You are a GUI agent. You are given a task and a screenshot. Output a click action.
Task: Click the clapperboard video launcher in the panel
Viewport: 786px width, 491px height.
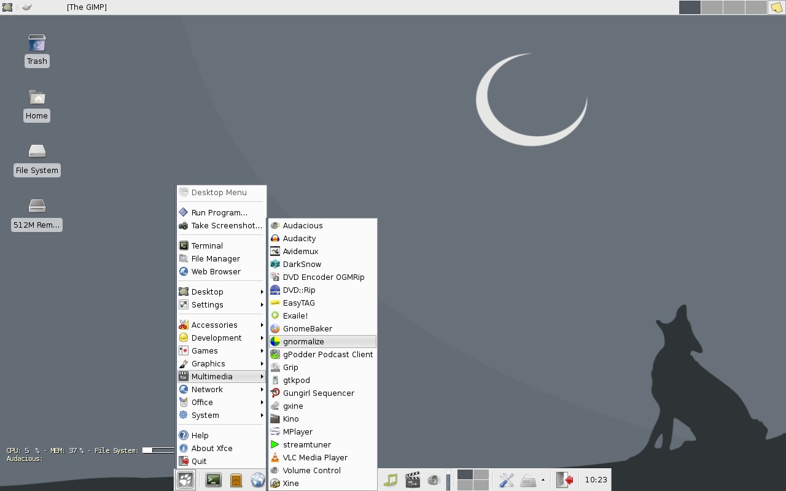[413, 480]
